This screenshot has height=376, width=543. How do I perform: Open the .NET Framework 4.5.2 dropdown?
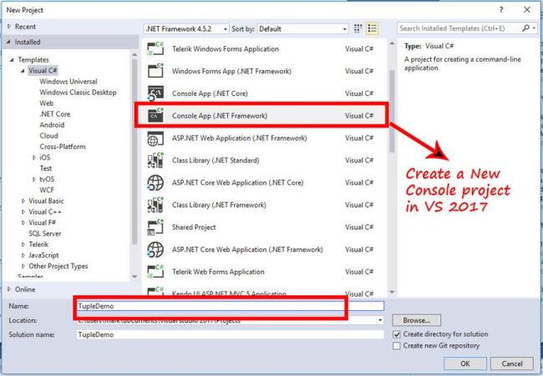pos(186,28)
